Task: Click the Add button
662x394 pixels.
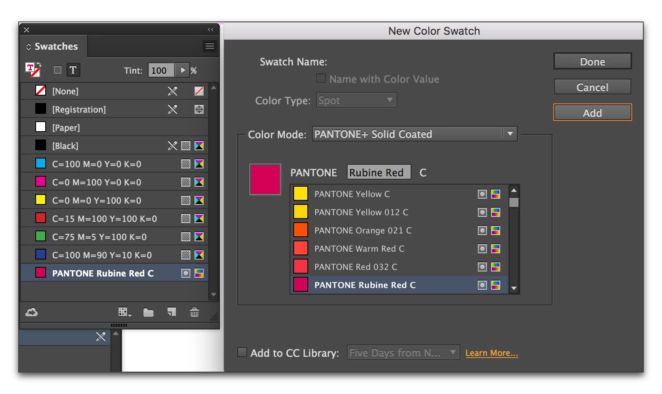Action: (592, 113)
